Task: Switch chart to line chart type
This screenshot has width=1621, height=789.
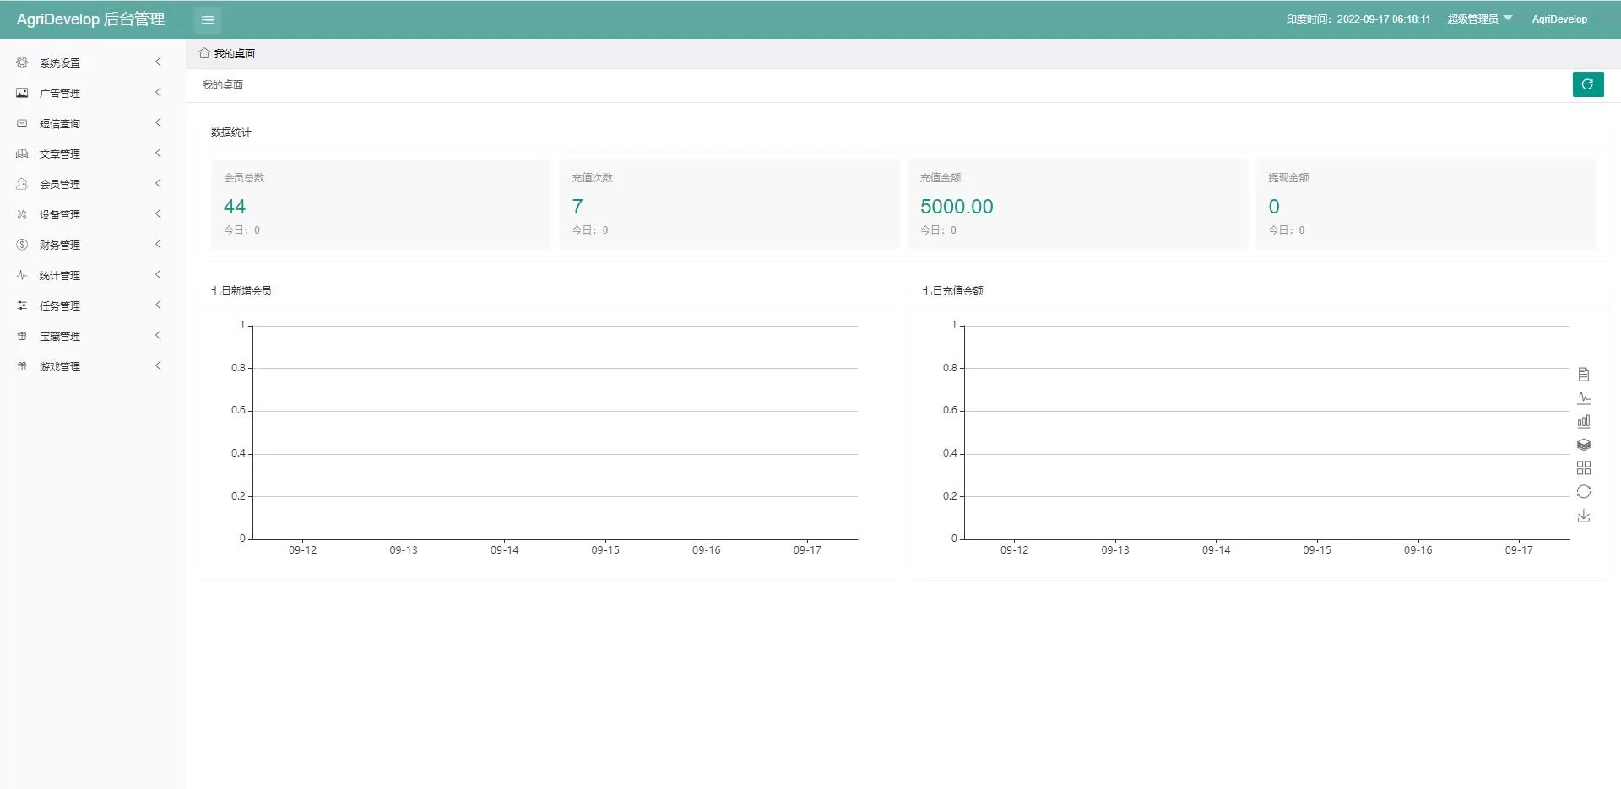Action: [1584, 397]
